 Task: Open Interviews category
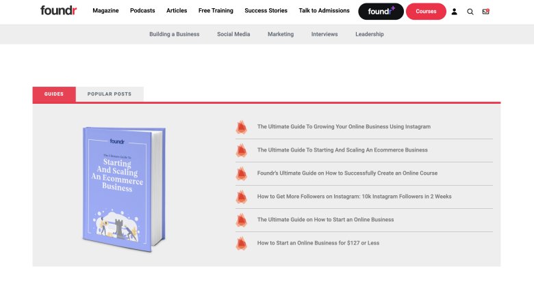(325, 34)
